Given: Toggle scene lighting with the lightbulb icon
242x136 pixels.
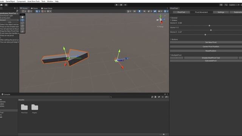Looking at the screenshot, I should [x=140, y=11].
